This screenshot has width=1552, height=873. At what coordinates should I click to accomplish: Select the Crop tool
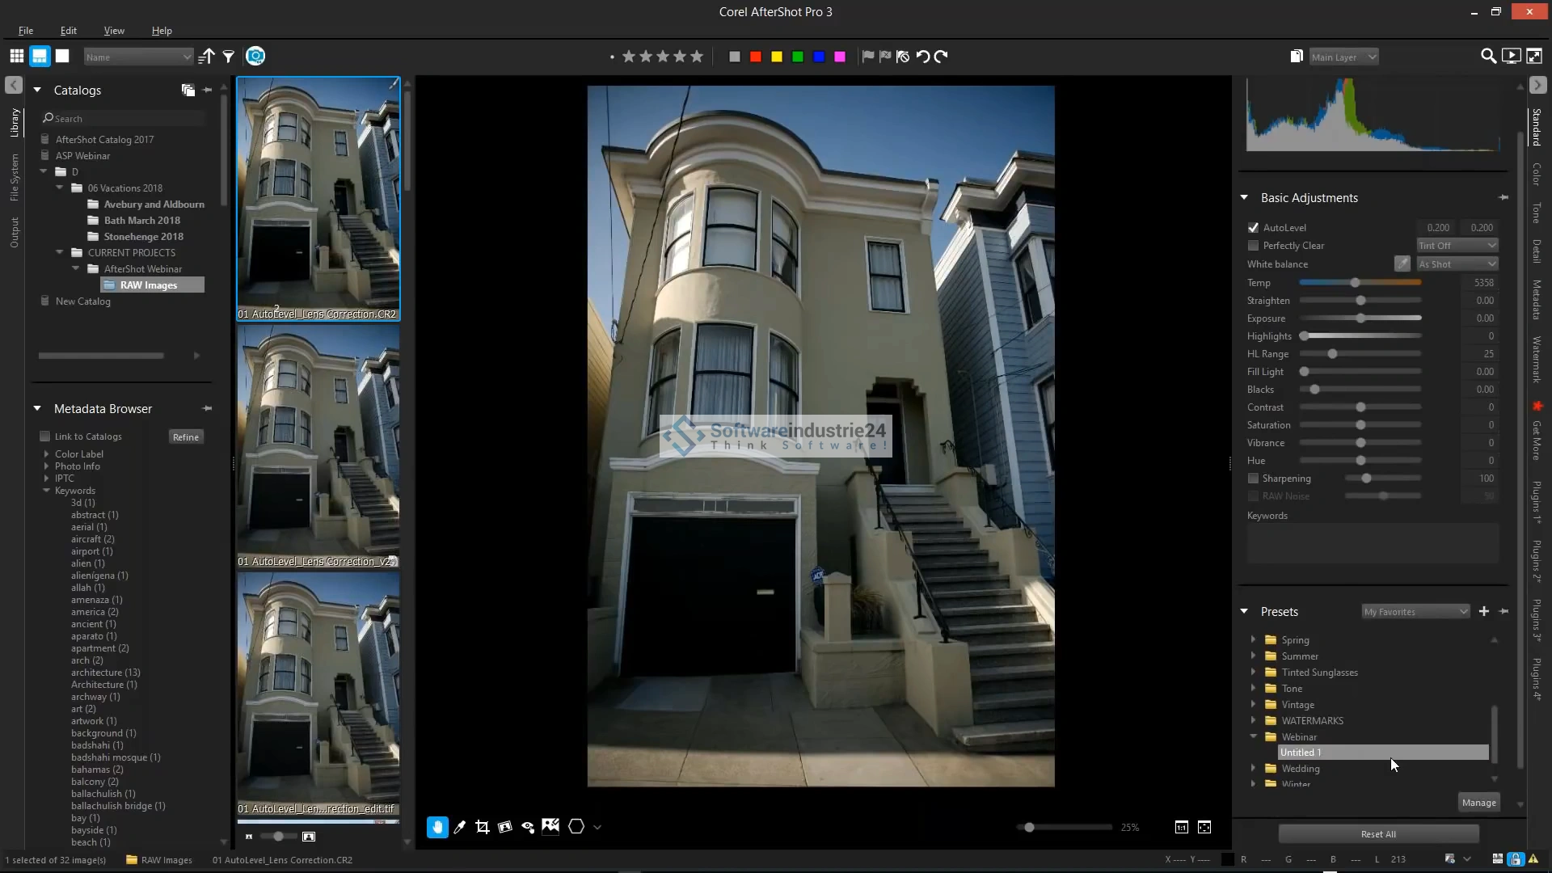pyautogui.click(x=483, y=827)
